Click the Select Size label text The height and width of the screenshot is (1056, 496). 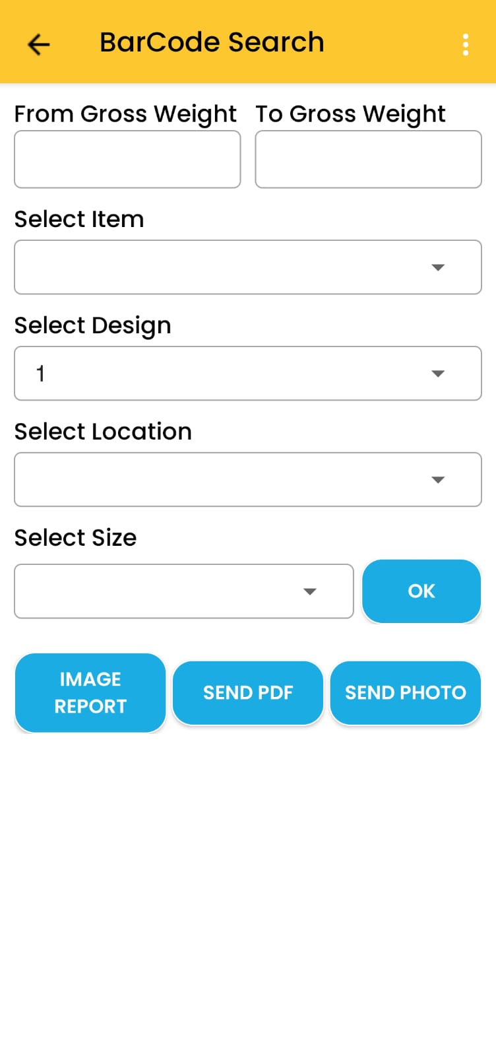tap(75, 538)
